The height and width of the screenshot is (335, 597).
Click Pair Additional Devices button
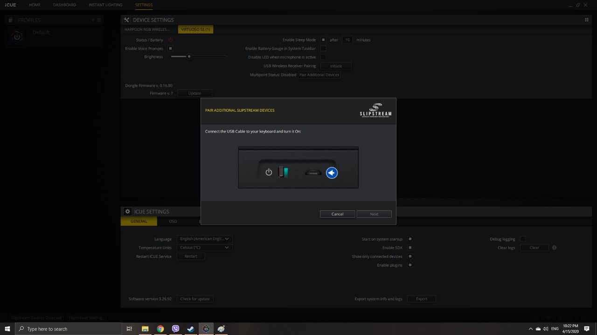coord(319,75)
